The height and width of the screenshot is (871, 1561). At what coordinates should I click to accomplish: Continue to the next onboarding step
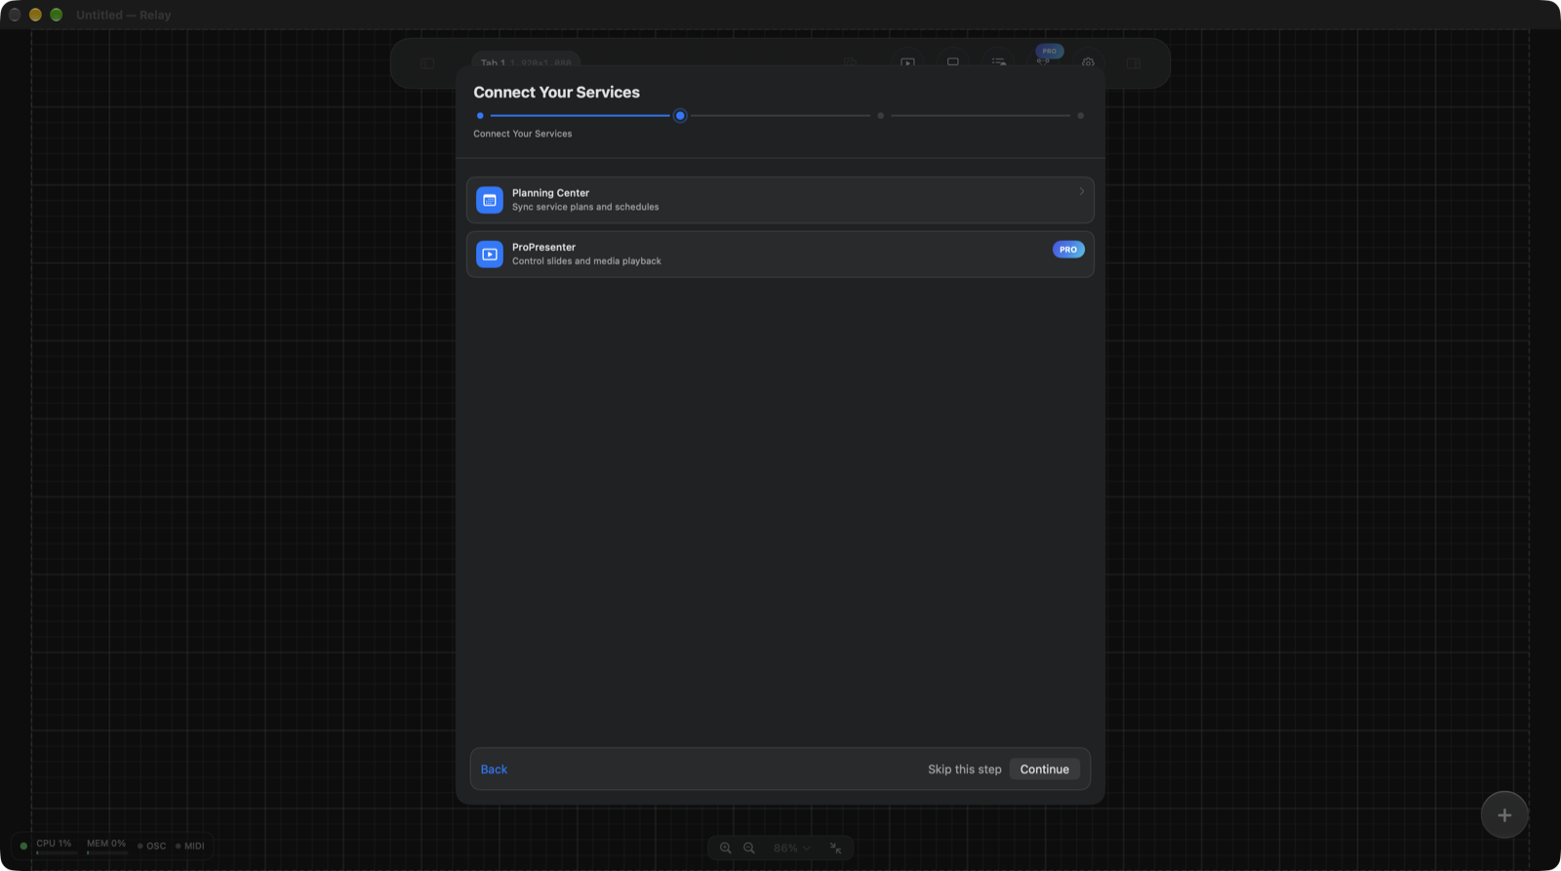pos(1045,770)
